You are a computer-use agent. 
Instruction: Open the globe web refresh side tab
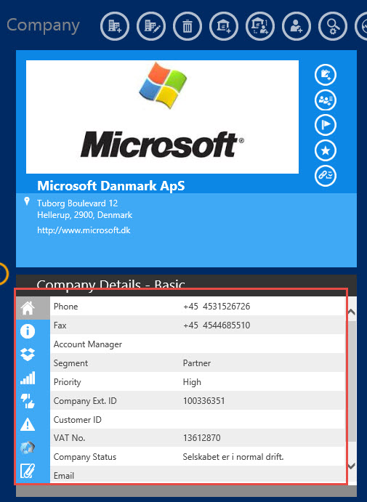pyautogui.click(x=28, y=448)
